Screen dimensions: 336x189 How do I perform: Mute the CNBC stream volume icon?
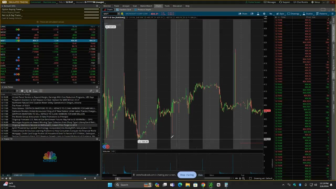click(8, 175)
